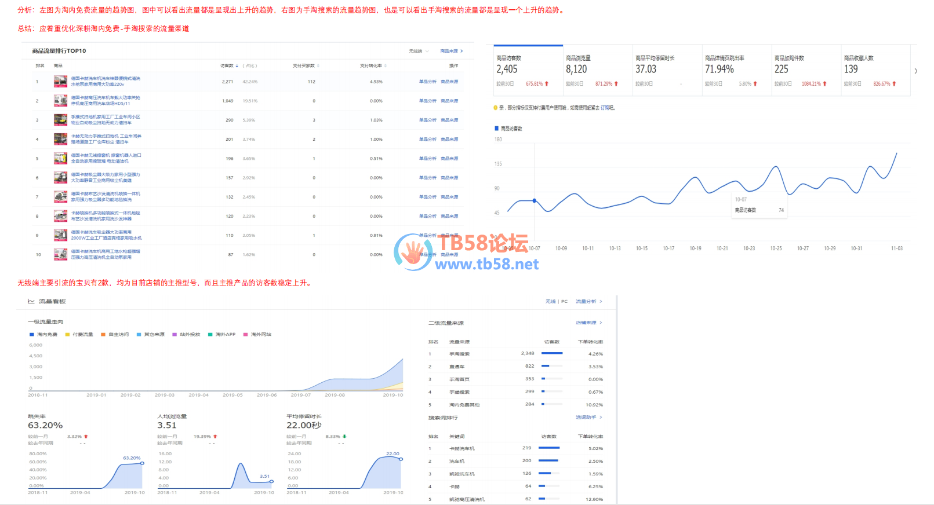Open the 店铺来源 link

(x=588, y=323)
